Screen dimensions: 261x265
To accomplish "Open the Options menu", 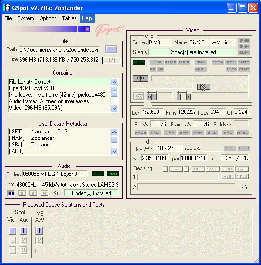I will (x=48, y=18).
